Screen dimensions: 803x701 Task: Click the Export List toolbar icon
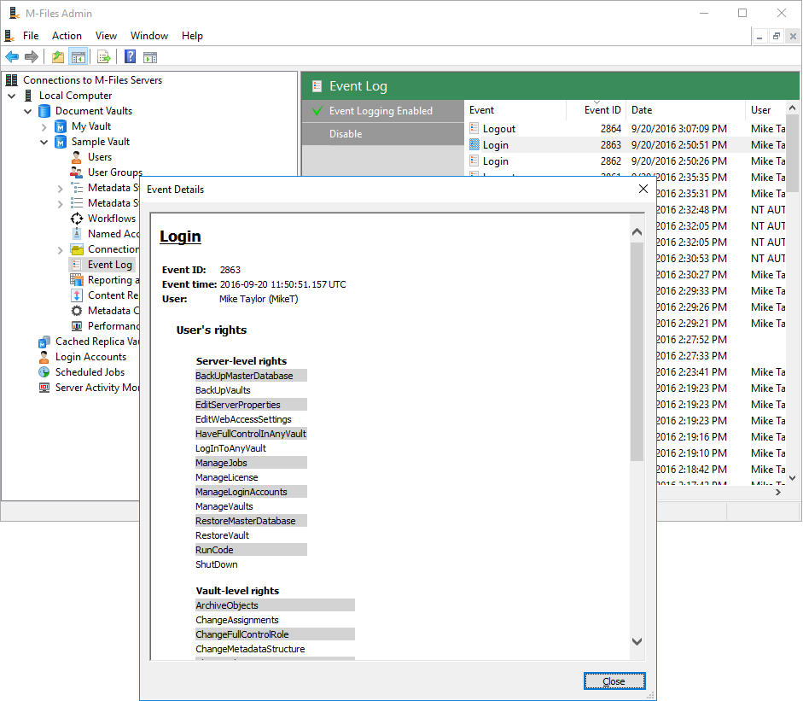[x=104, y=57]
